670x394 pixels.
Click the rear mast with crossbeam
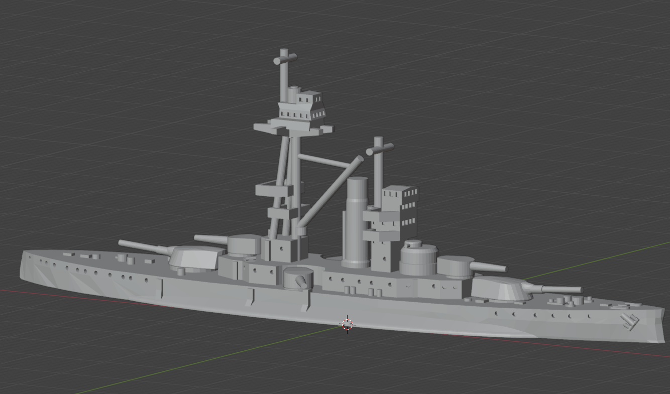pos(379,166)
